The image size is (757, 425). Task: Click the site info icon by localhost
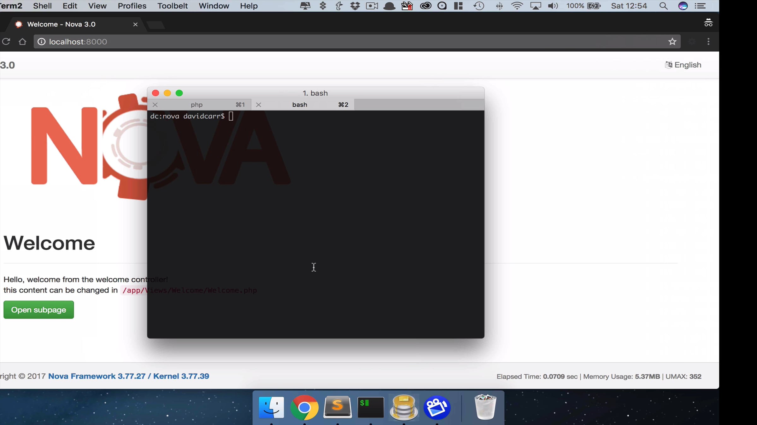point(41,42)
